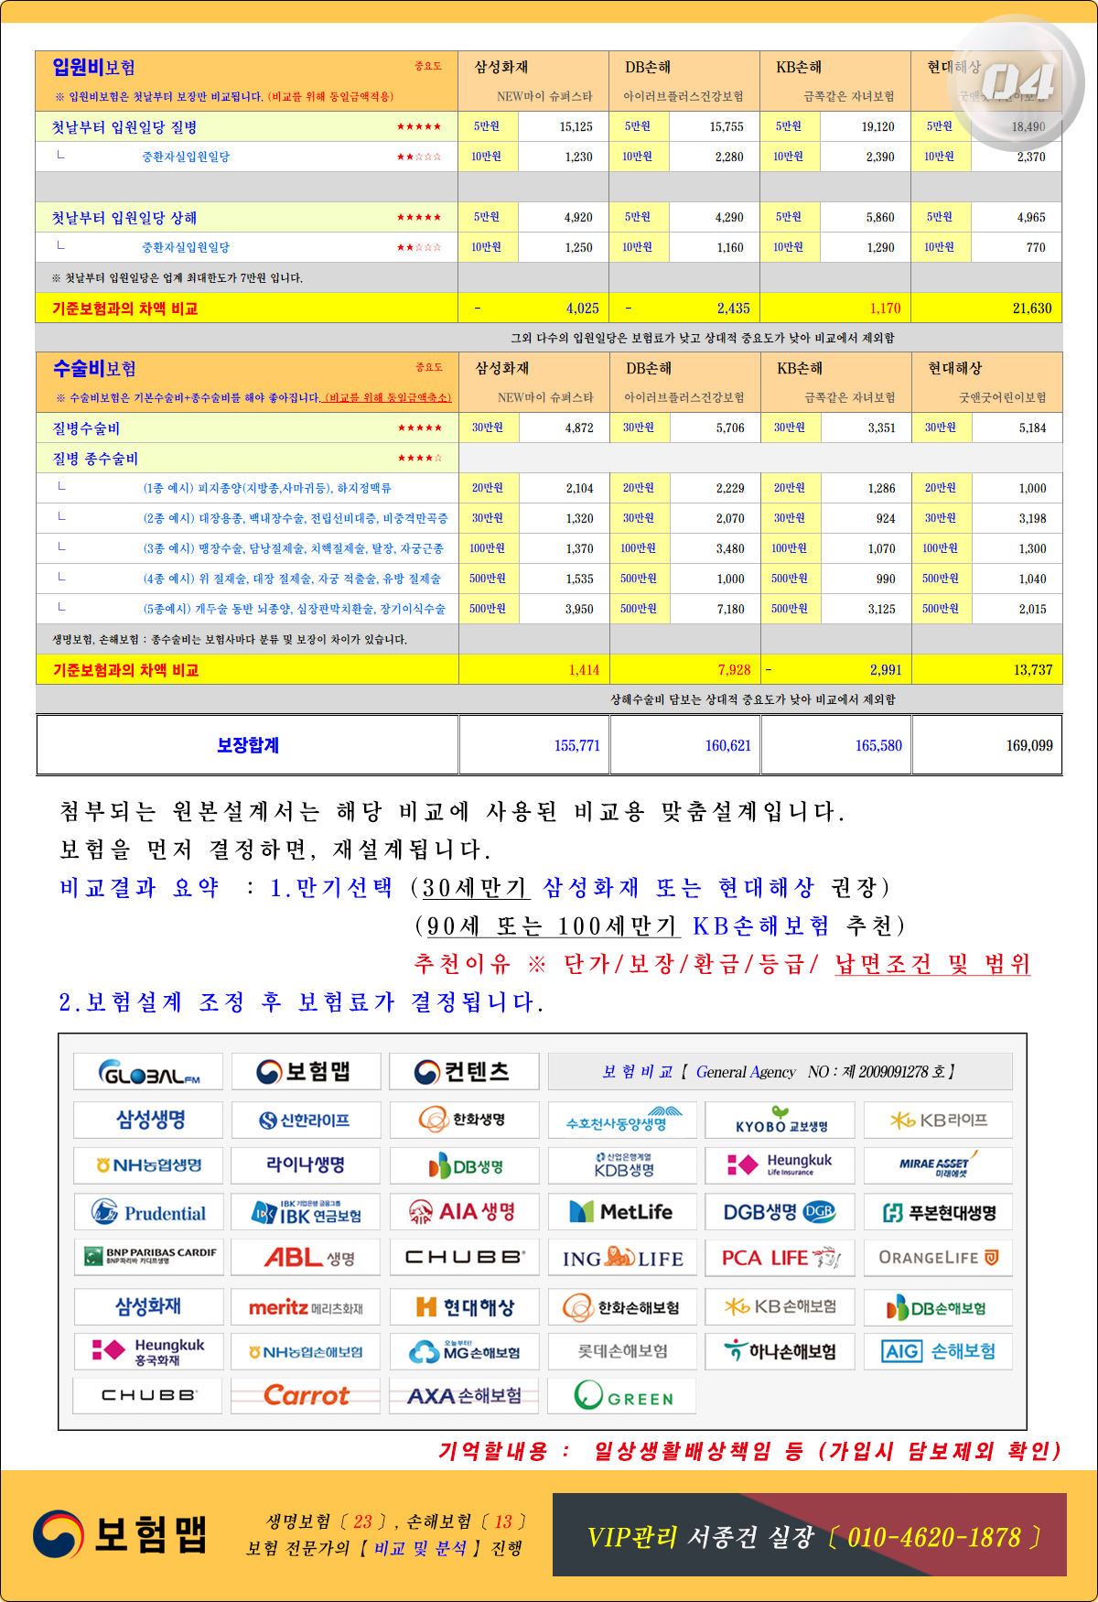Image resolution: width=1098 pixels, height=1602 pixels.
Task: Choose the GREEN logo
Action: 622,1396
